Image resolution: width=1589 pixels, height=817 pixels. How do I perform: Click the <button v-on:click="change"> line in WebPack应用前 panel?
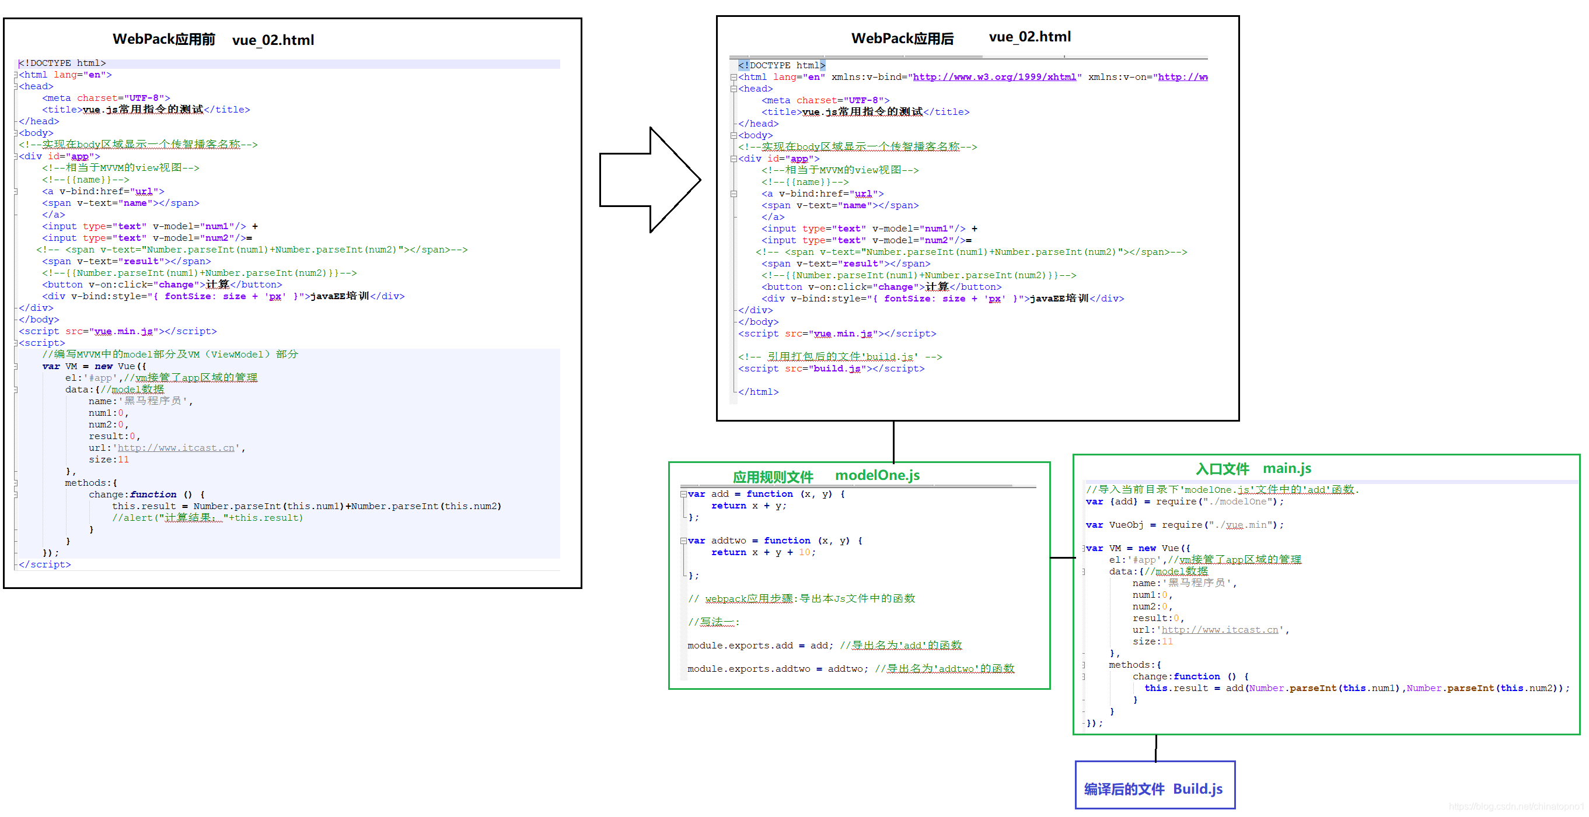(x=162, y=285)
